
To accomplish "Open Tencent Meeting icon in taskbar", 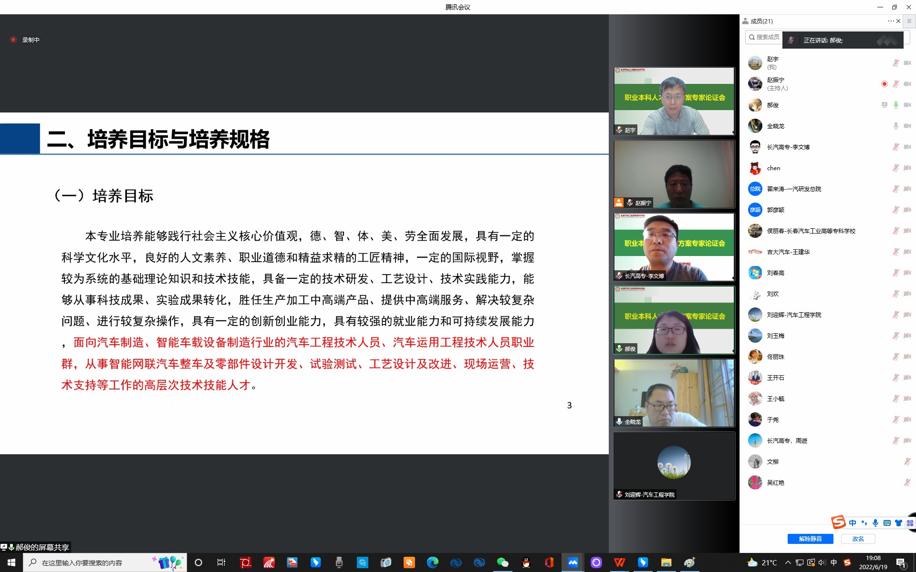I will tap(572, 562).
